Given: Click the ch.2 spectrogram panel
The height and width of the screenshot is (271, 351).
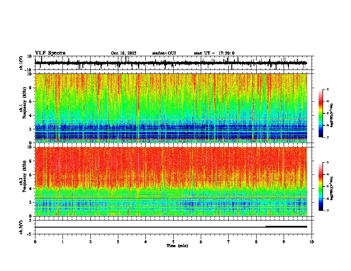Looking at the screenshot, I should point(171,182).
